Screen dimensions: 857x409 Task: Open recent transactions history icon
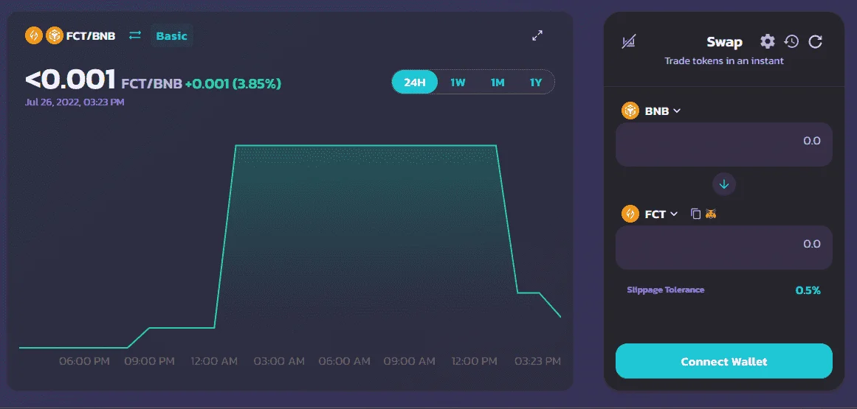[x=791, y=41]
